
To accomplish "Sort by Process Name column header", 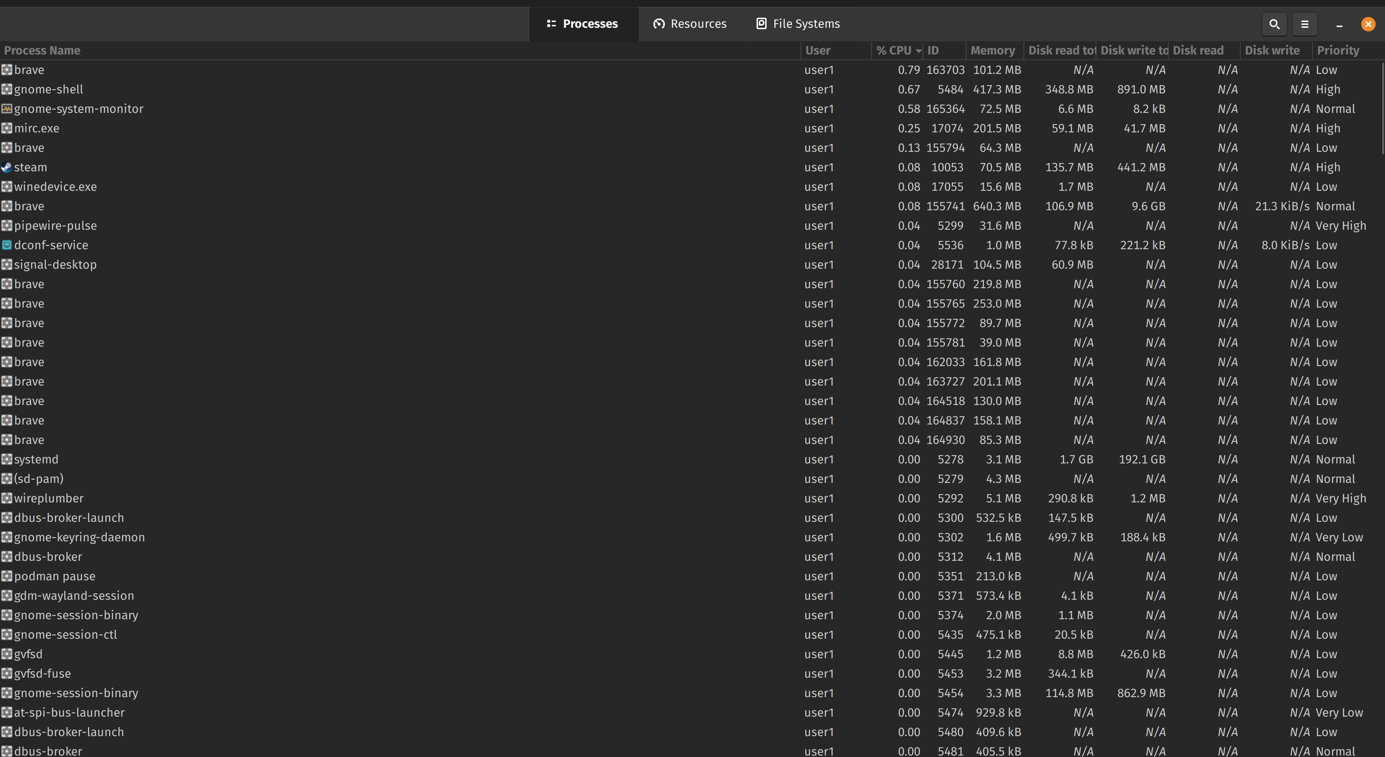I will [42, 50].
